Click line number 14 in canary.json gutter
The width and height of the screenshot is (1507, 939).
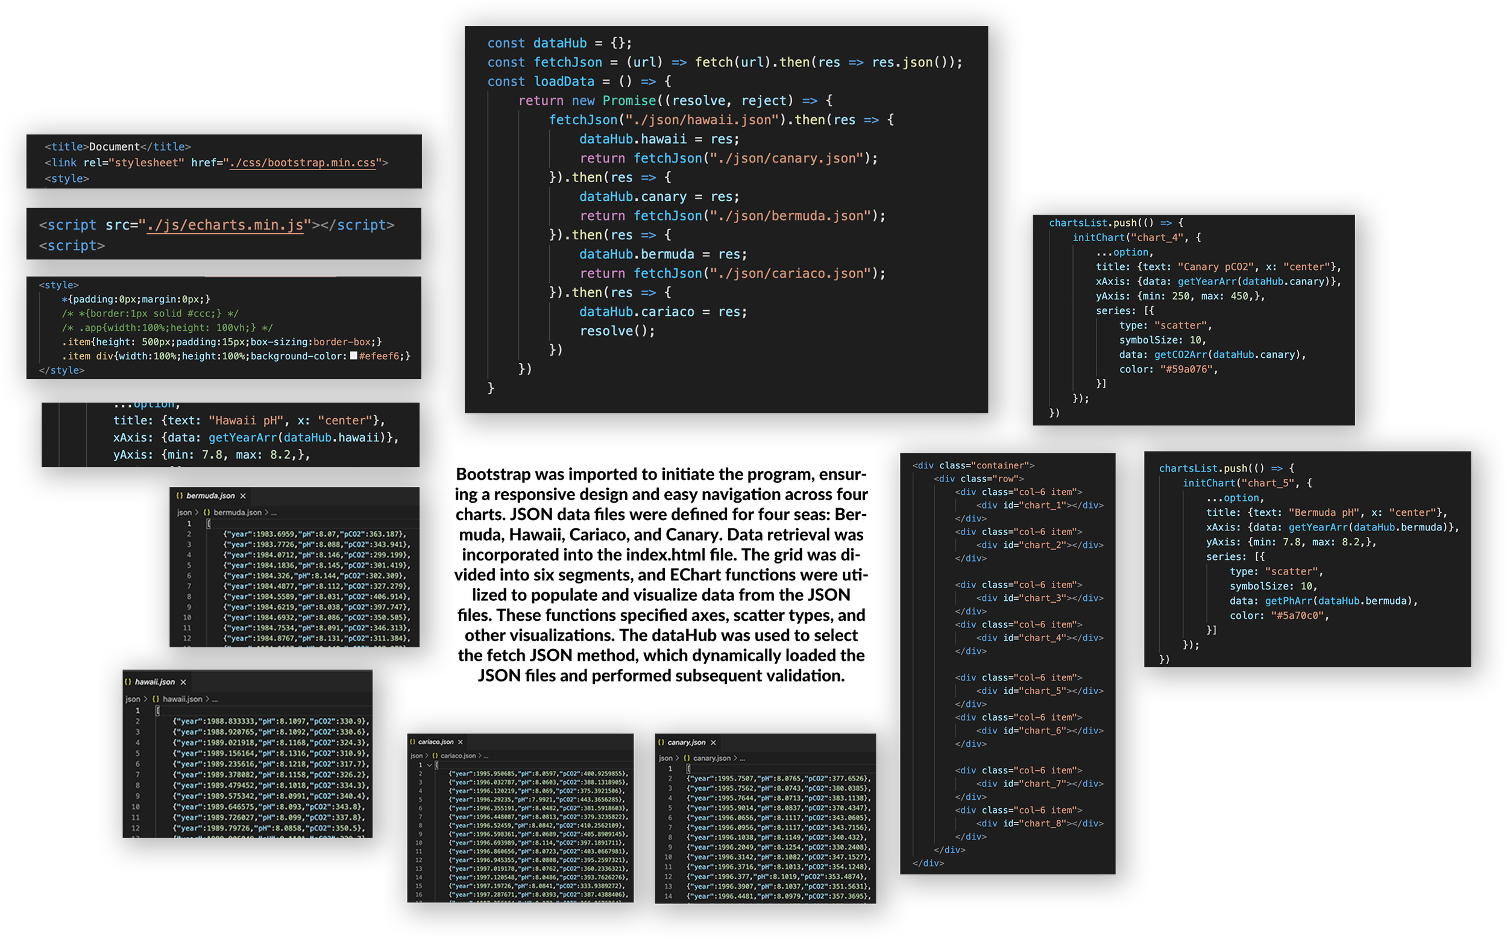click(x=668, y=896)
